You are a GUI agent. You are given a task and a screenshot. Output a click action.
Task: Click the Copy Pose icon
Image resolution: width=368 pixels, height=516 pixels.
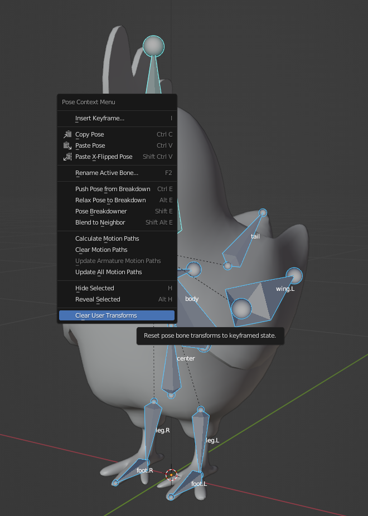click(67, 134)
